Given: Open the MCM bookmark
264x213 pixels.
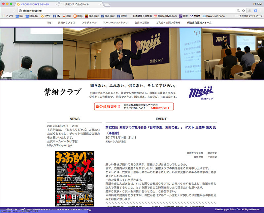Looking at the screenshot, I should point(195,16).
